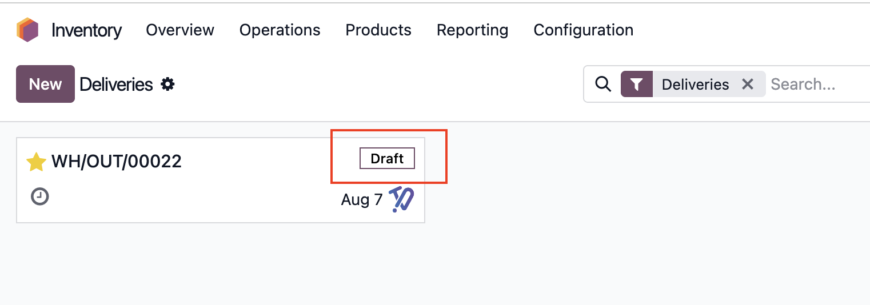Click the Deliveries filter facet label
The image size is (870, 305).
coord(695,85)
